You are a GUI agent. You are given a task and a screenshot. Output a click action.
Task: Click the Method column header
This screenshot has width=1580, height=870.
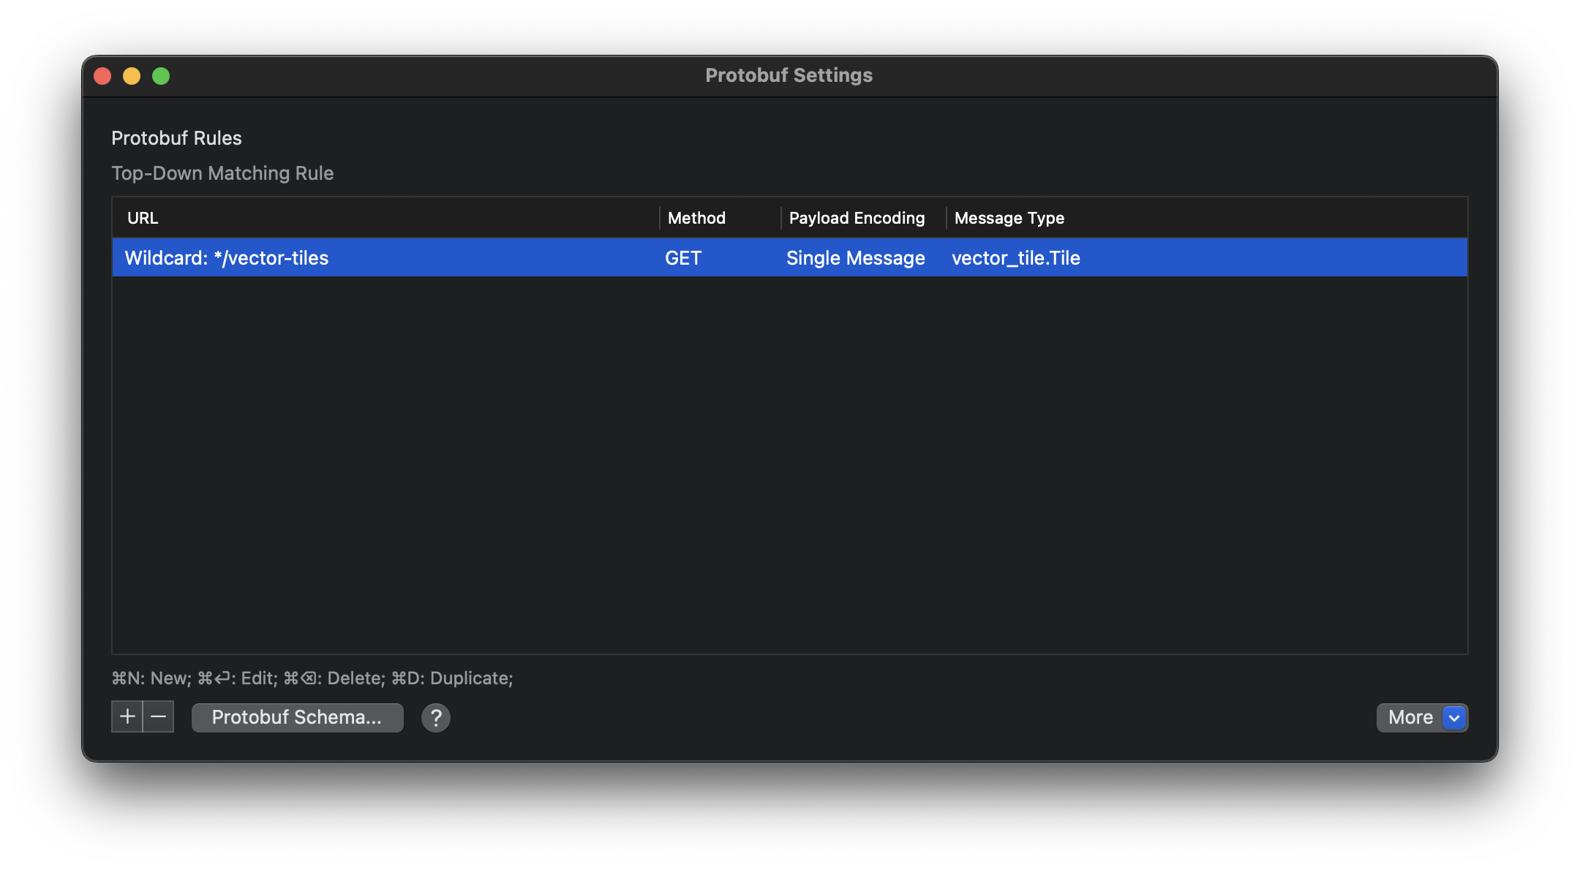pyautogui.click(x=696, y=218)
